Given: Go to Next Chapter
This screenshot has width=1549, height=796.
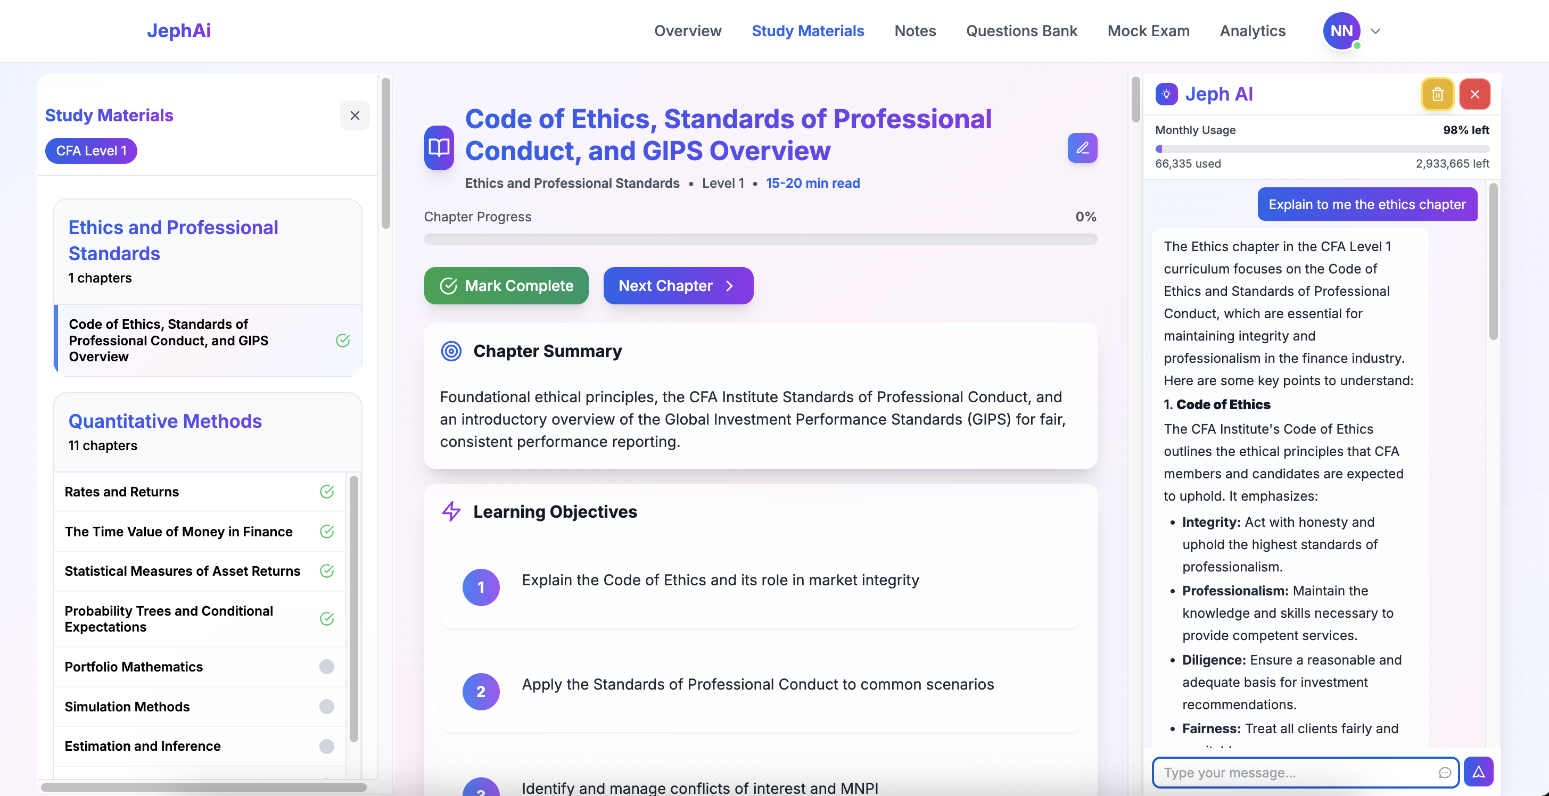Looking at the screenshot, I should (x=678, y=286).
